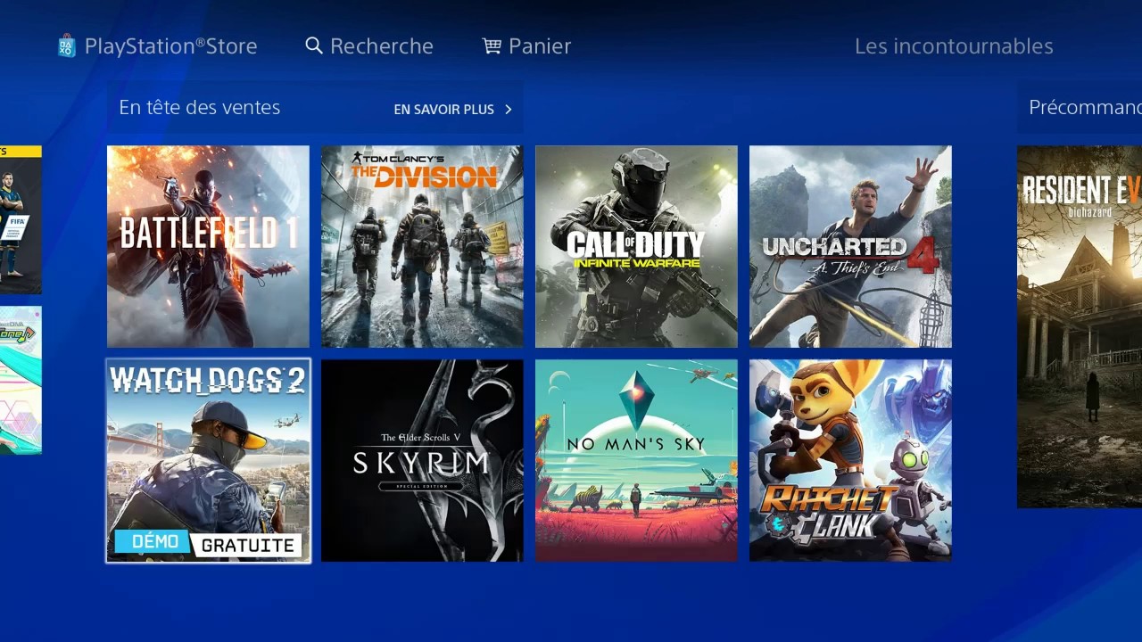Click the DÉMO GRATUITE badge on Watch Dogs 2
1142x642 pixels.
coord(208,544)
